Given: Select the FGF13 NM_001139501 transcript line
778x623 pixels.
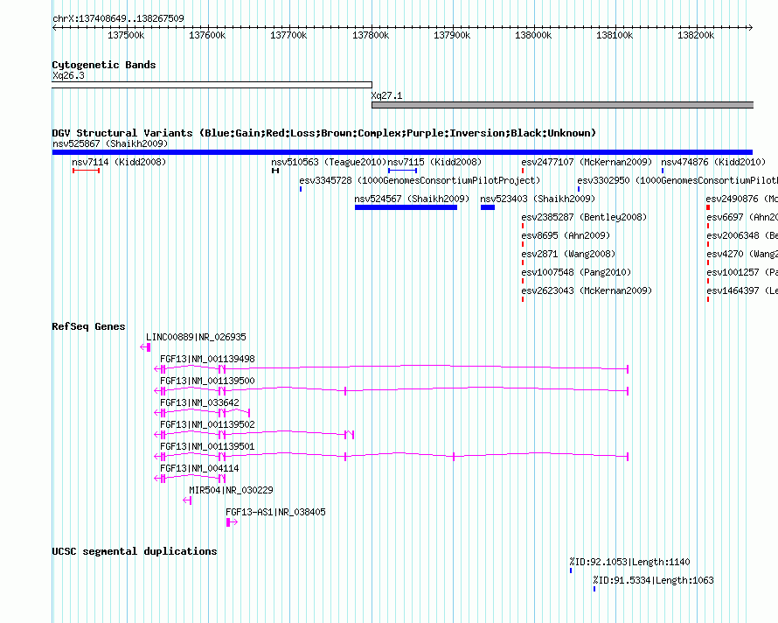Looking at the screenshot, I should pos(392,456).
